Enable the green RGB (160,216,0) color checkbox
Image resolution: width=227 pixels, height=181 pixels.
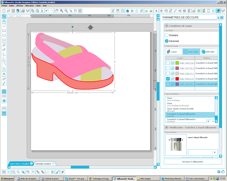168,63
